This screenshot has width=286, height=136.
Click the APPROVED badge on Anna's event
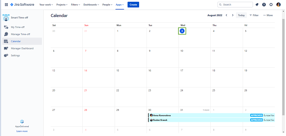click(257, 115)
